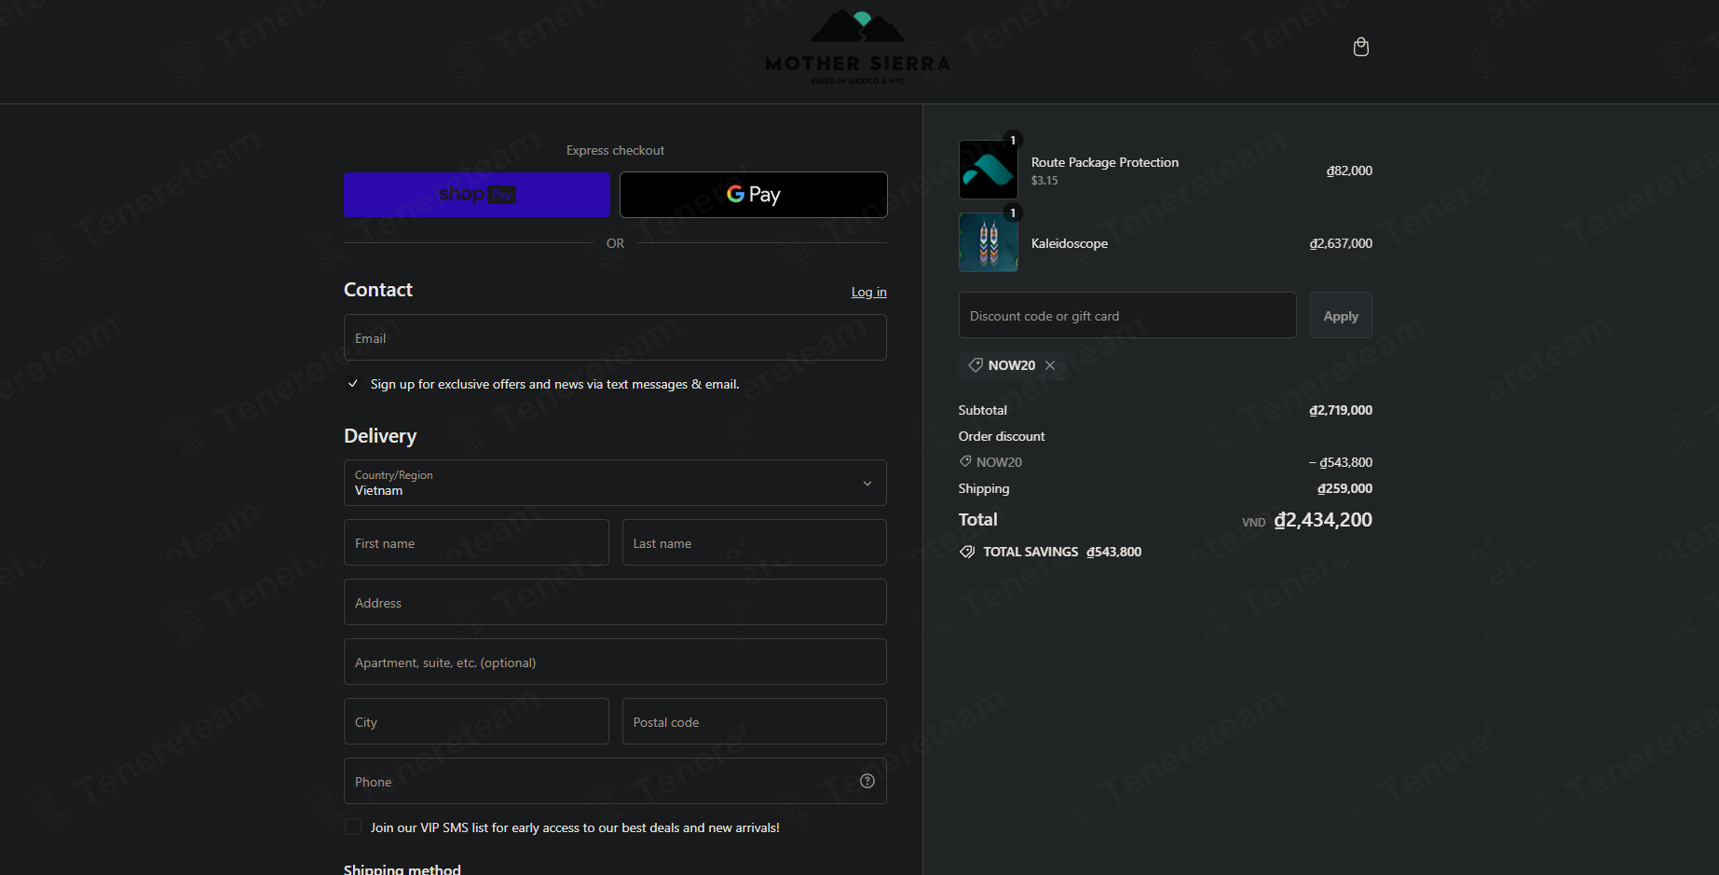This screenshot has width=1719, height=875.
Task: Click the phone help question mark icon
Action: (866, 782)
